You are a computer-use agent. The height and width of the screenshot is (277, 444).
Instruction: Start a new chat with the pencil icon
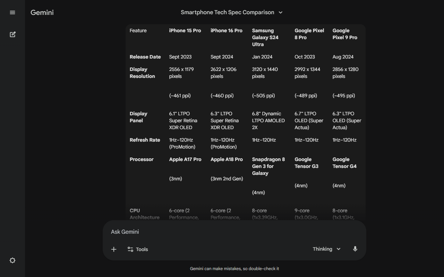point(12,34)
